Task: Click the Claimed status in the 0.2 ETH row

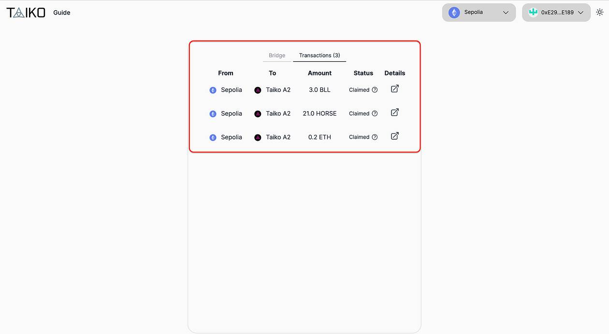Action: 359,137
